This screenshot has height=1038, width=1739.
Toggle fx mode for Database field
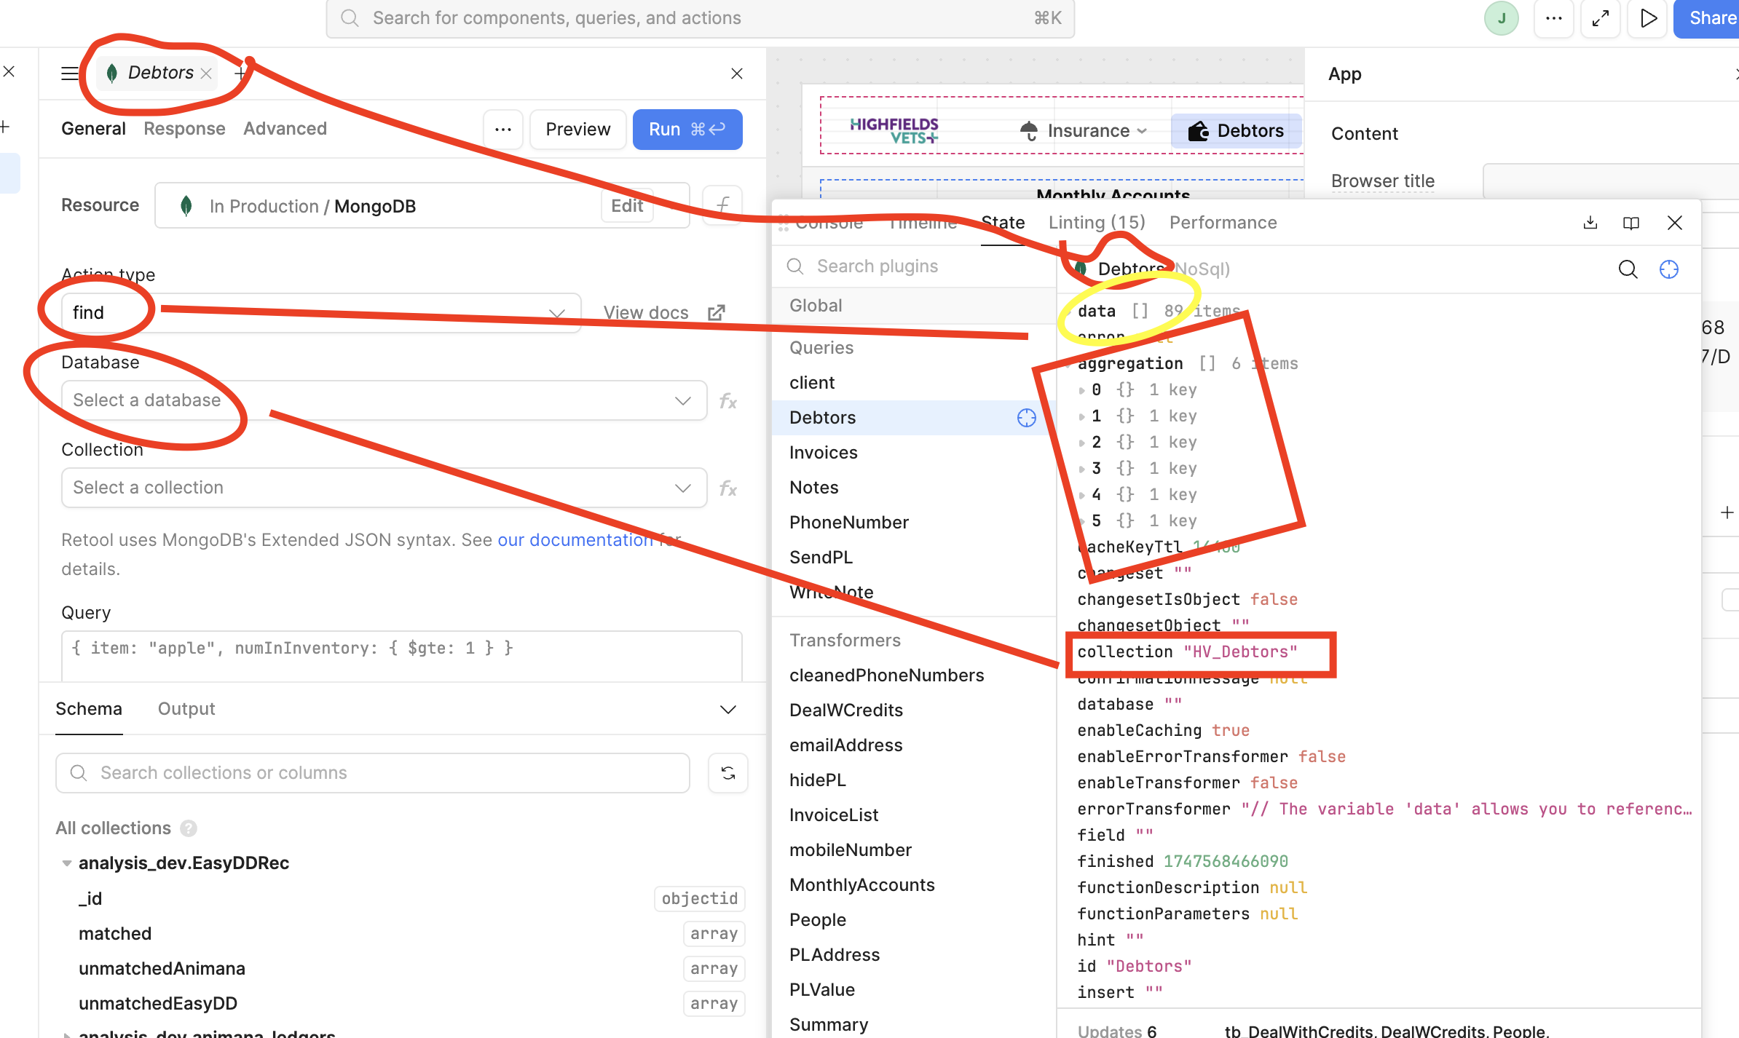pyautogui.click(x=728, y=401)
